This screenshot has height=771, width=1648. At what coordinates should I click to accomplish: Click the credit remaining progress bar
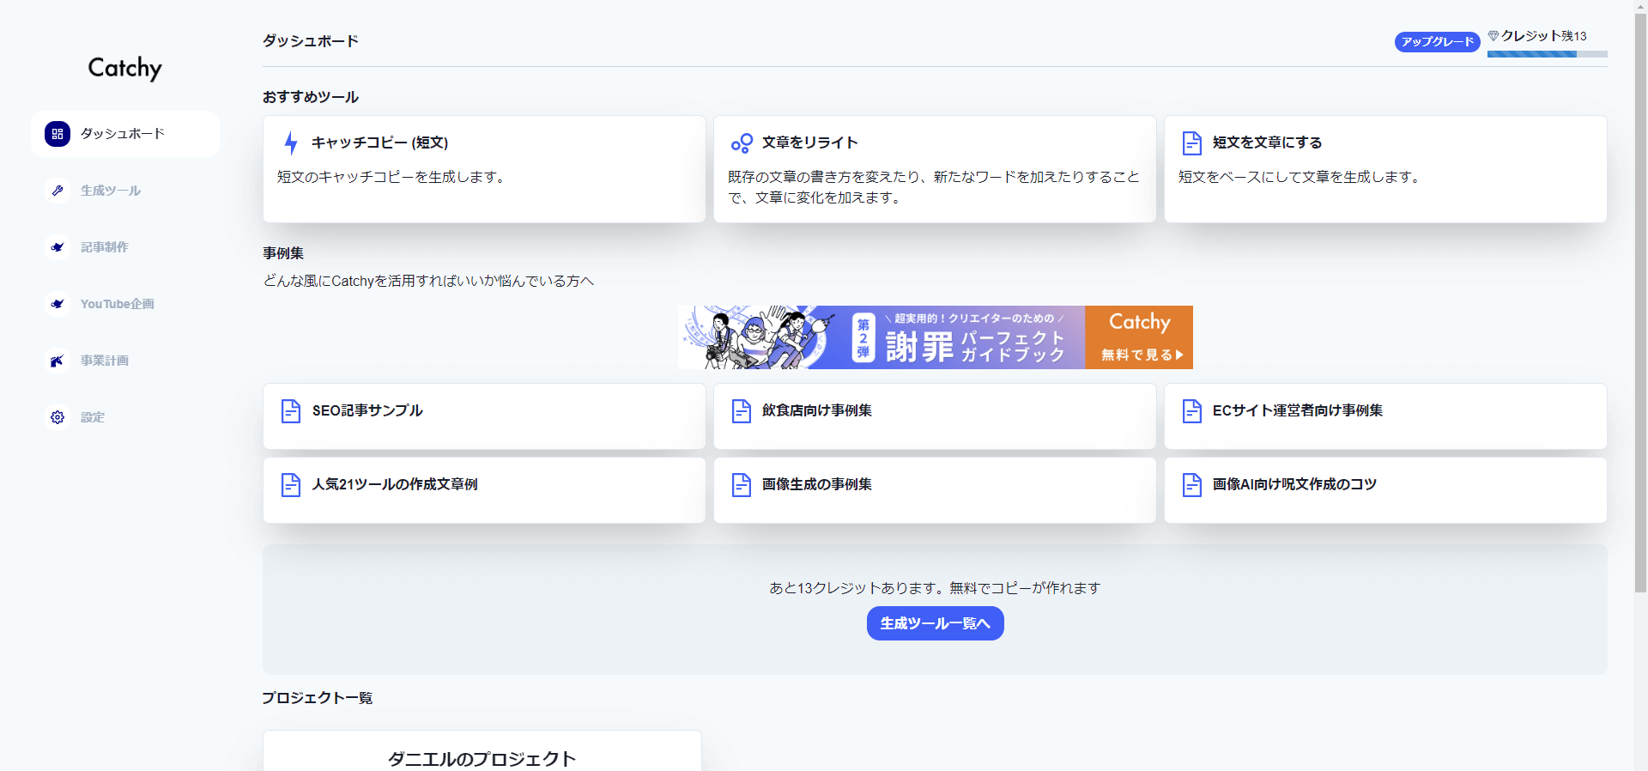(1547, 54)
